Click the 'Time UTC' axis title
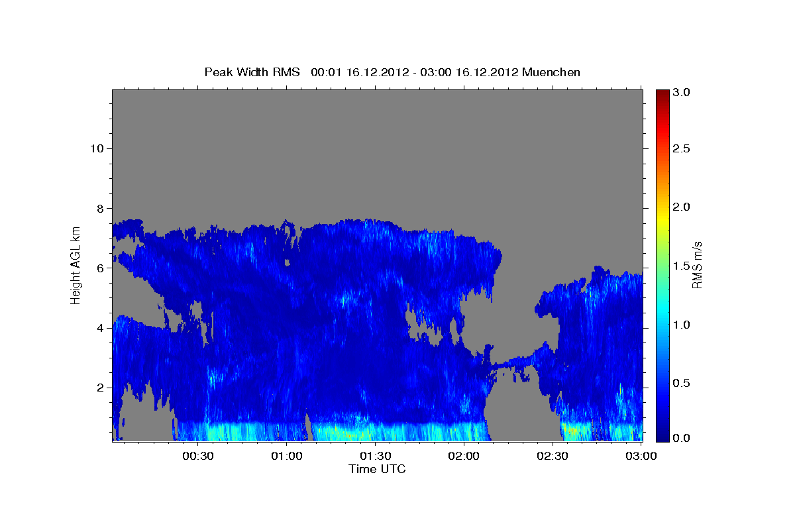 377,469
